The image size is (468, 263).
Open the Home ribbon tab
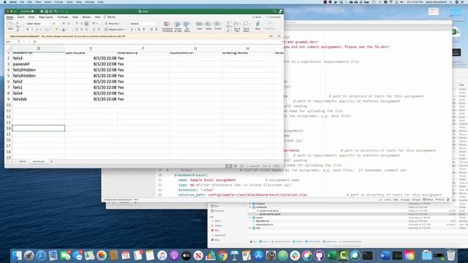click(10, 17)
